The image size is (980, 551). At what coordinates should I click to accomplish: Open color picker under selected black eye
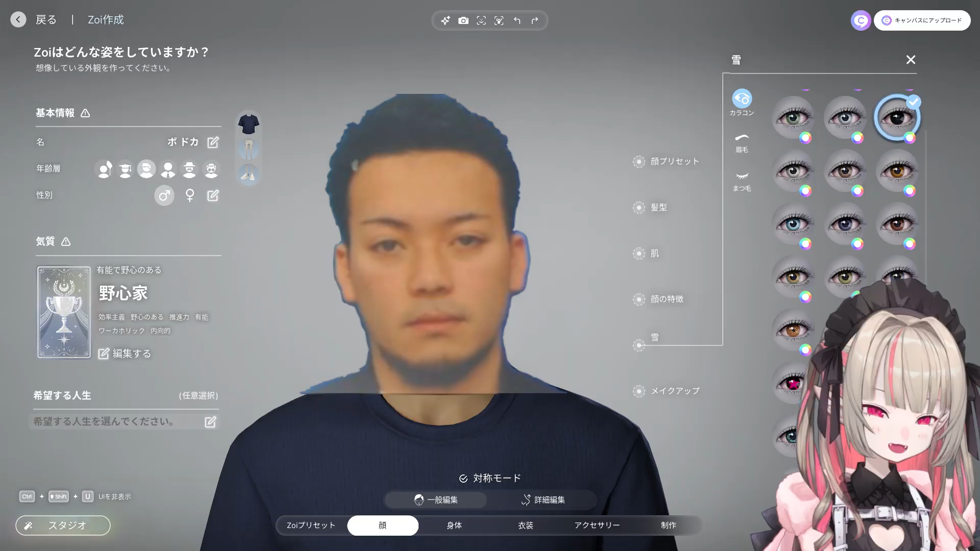pos(910,138)
